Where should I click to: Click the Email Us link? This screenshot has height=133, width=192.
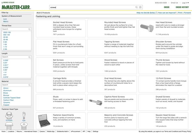pos(174,3)
